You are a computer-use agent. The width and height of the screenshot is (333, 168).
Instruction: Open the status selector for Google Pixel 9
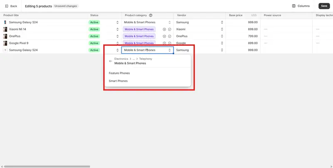117,43
